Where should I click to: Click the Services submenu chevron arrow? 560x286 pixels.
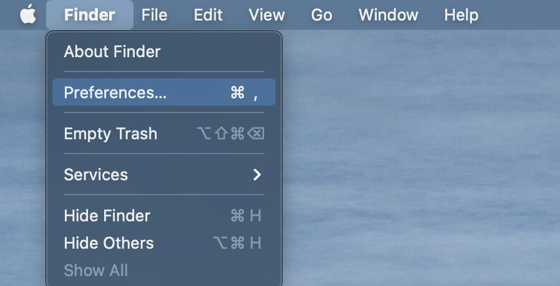257,175
